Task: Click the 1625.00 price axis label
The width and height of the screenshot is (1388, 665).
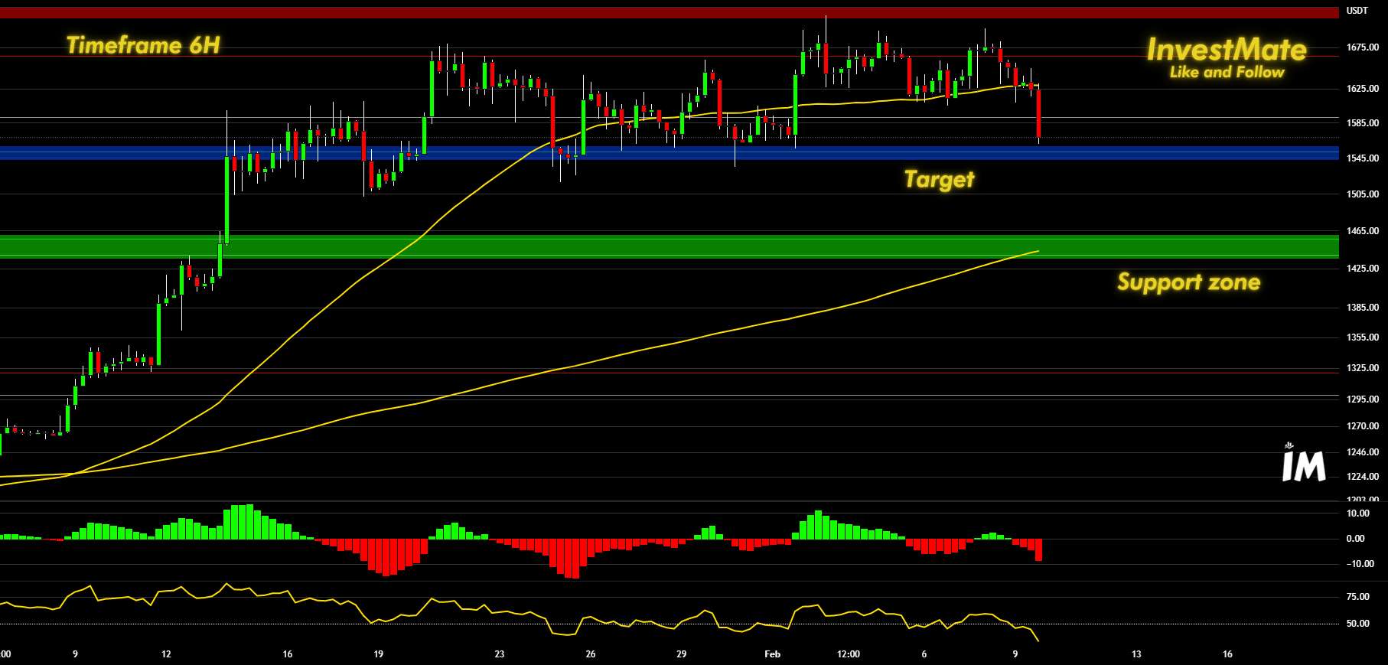Action: point(1363,89)
